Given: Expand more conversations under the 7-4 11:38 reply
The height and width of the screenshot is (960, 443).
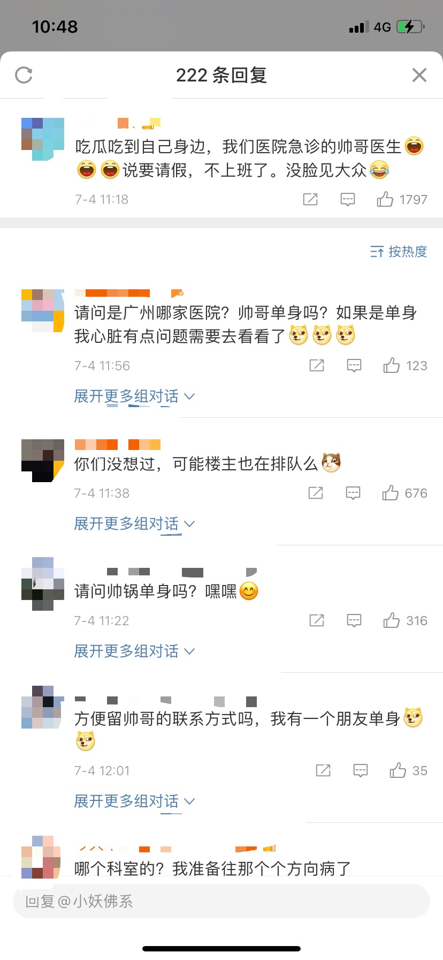Looking at the screenshot, I should [134, 524].
